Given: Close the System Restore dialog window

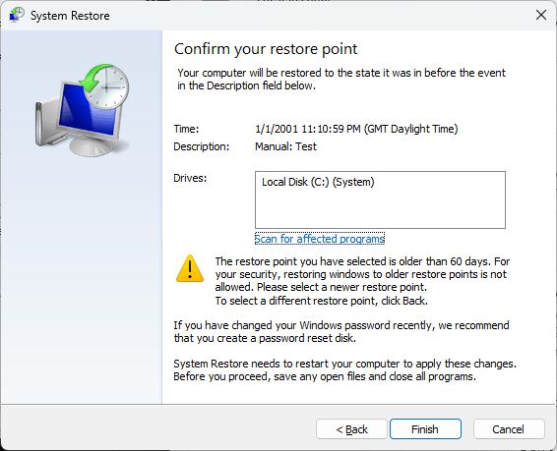Looking at the screenshot, I should (541, 15).
